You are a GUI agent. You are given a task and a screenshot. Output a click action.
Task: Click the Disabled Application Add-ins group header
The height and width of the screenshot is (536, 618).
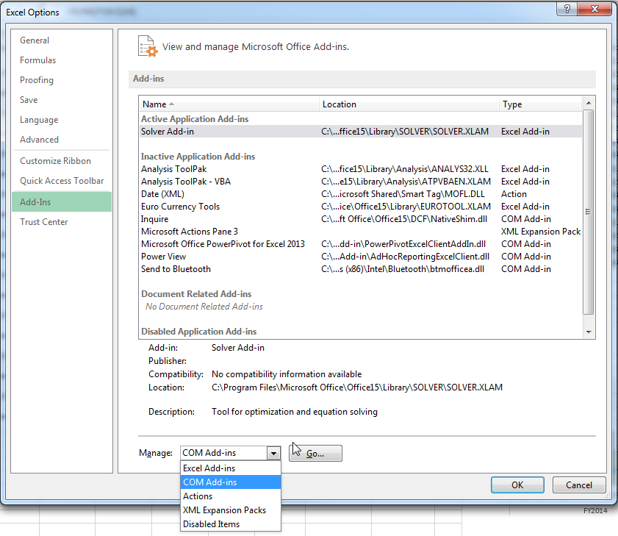198,332
